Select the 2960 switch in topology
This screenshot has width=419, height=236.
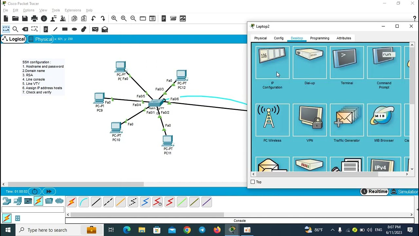156,104
